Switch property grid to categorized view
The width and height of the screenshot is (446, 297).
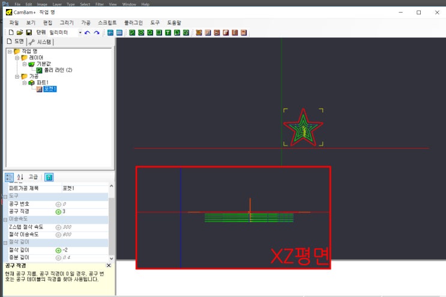9,178
